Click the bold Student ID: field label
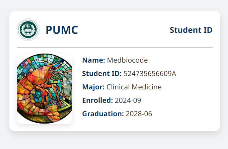Screen dimensions: 228x149 click(x=102, y=74)
